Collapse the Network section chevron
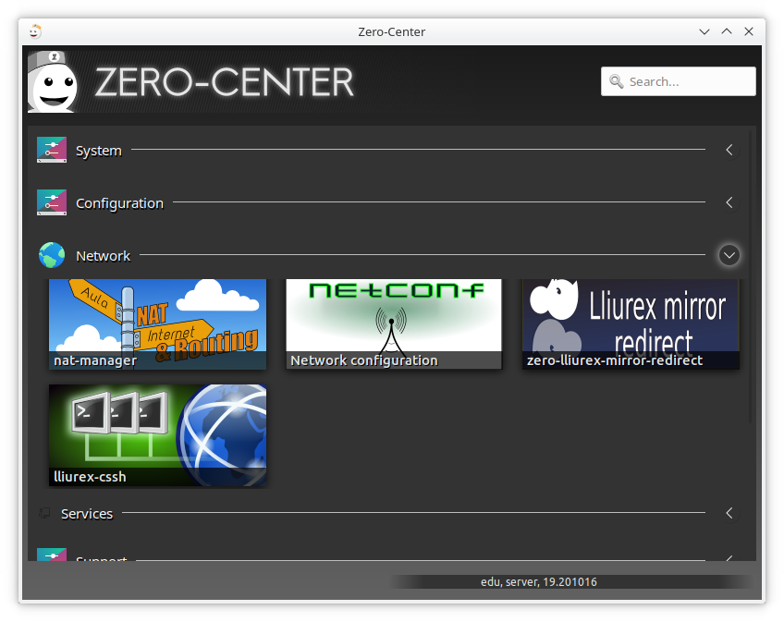784x622 pixels. tap(729, 255)
